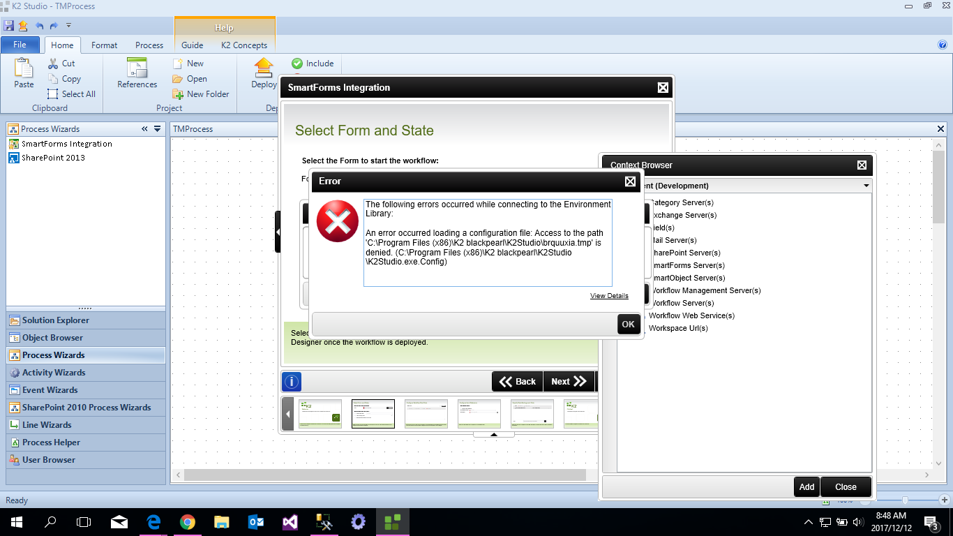Screen dimensions: 953x536
Task: Move the zoom slider handle
Action: [x=905, y=500]
